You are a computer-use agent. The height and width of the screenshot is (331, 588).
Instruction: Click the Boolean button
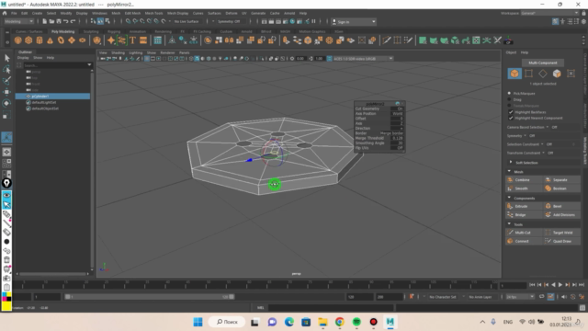click(x=562, y=188)
